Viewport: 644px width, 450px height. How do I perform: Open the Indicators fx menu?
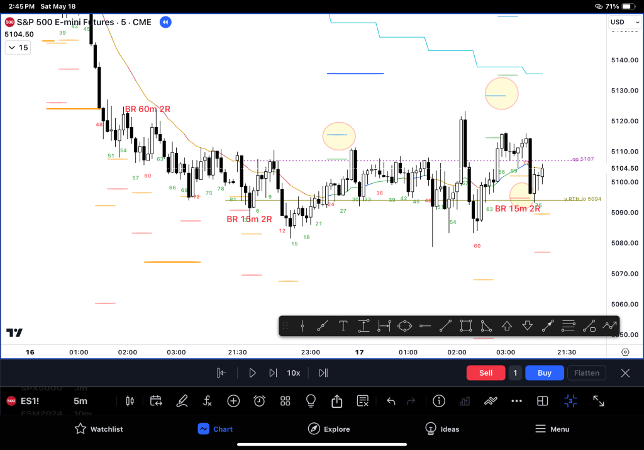coord(208,401)
